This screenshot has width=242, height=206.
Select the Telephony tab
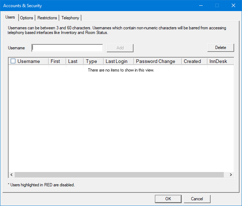(70, 18)
